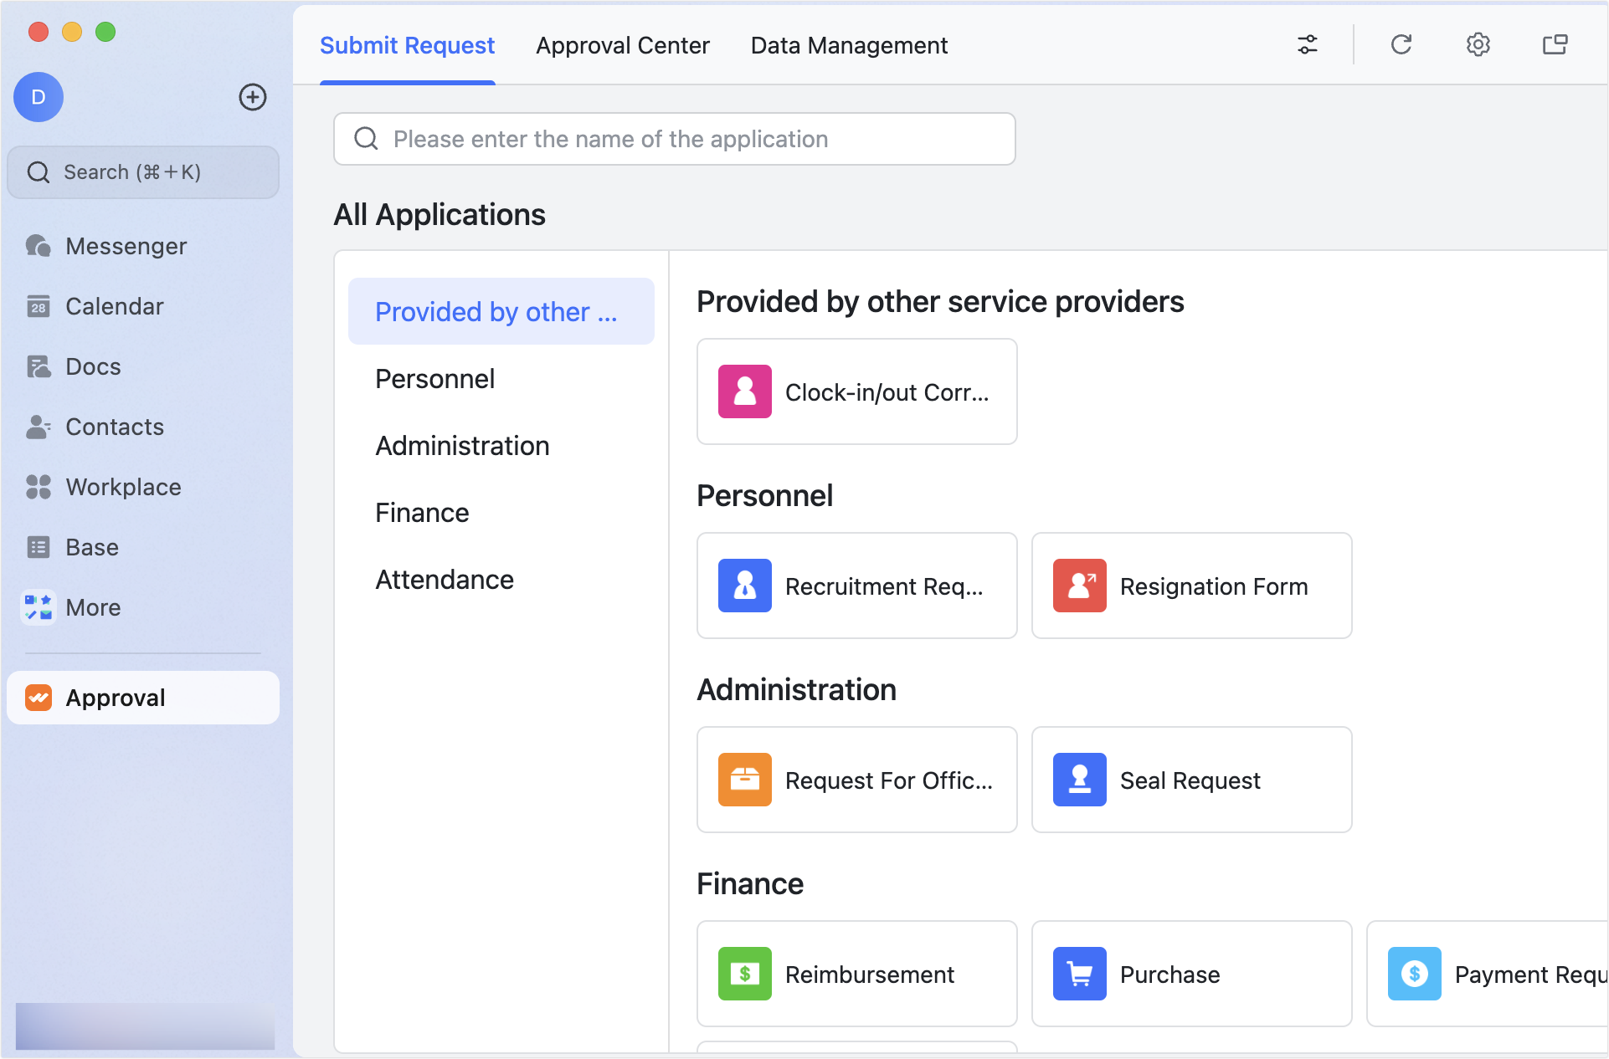1609x1059 pixels.
Task: Open the Reimbursement request
Action: click(856, 974)
